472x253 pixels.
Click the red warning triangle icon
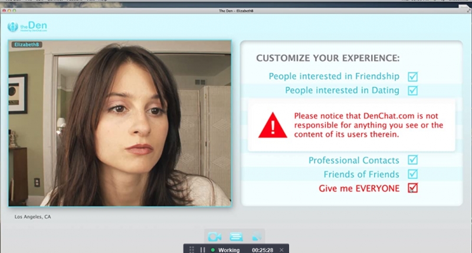(x=273, y=125)
